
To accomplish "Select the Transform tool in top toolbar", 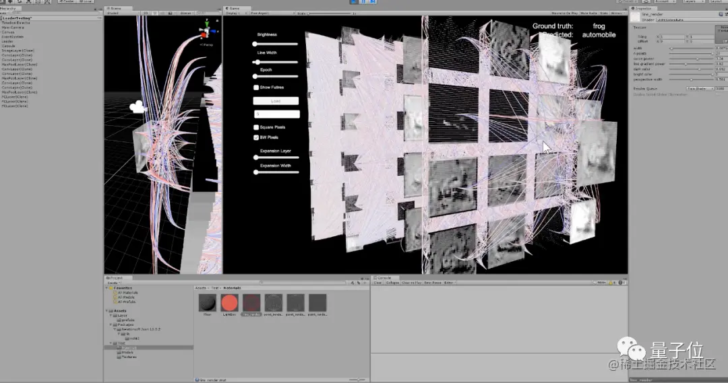I will pyautogui.click(x=47, y=1).
